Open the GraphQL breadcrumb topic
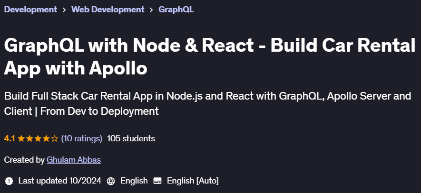 176,9
